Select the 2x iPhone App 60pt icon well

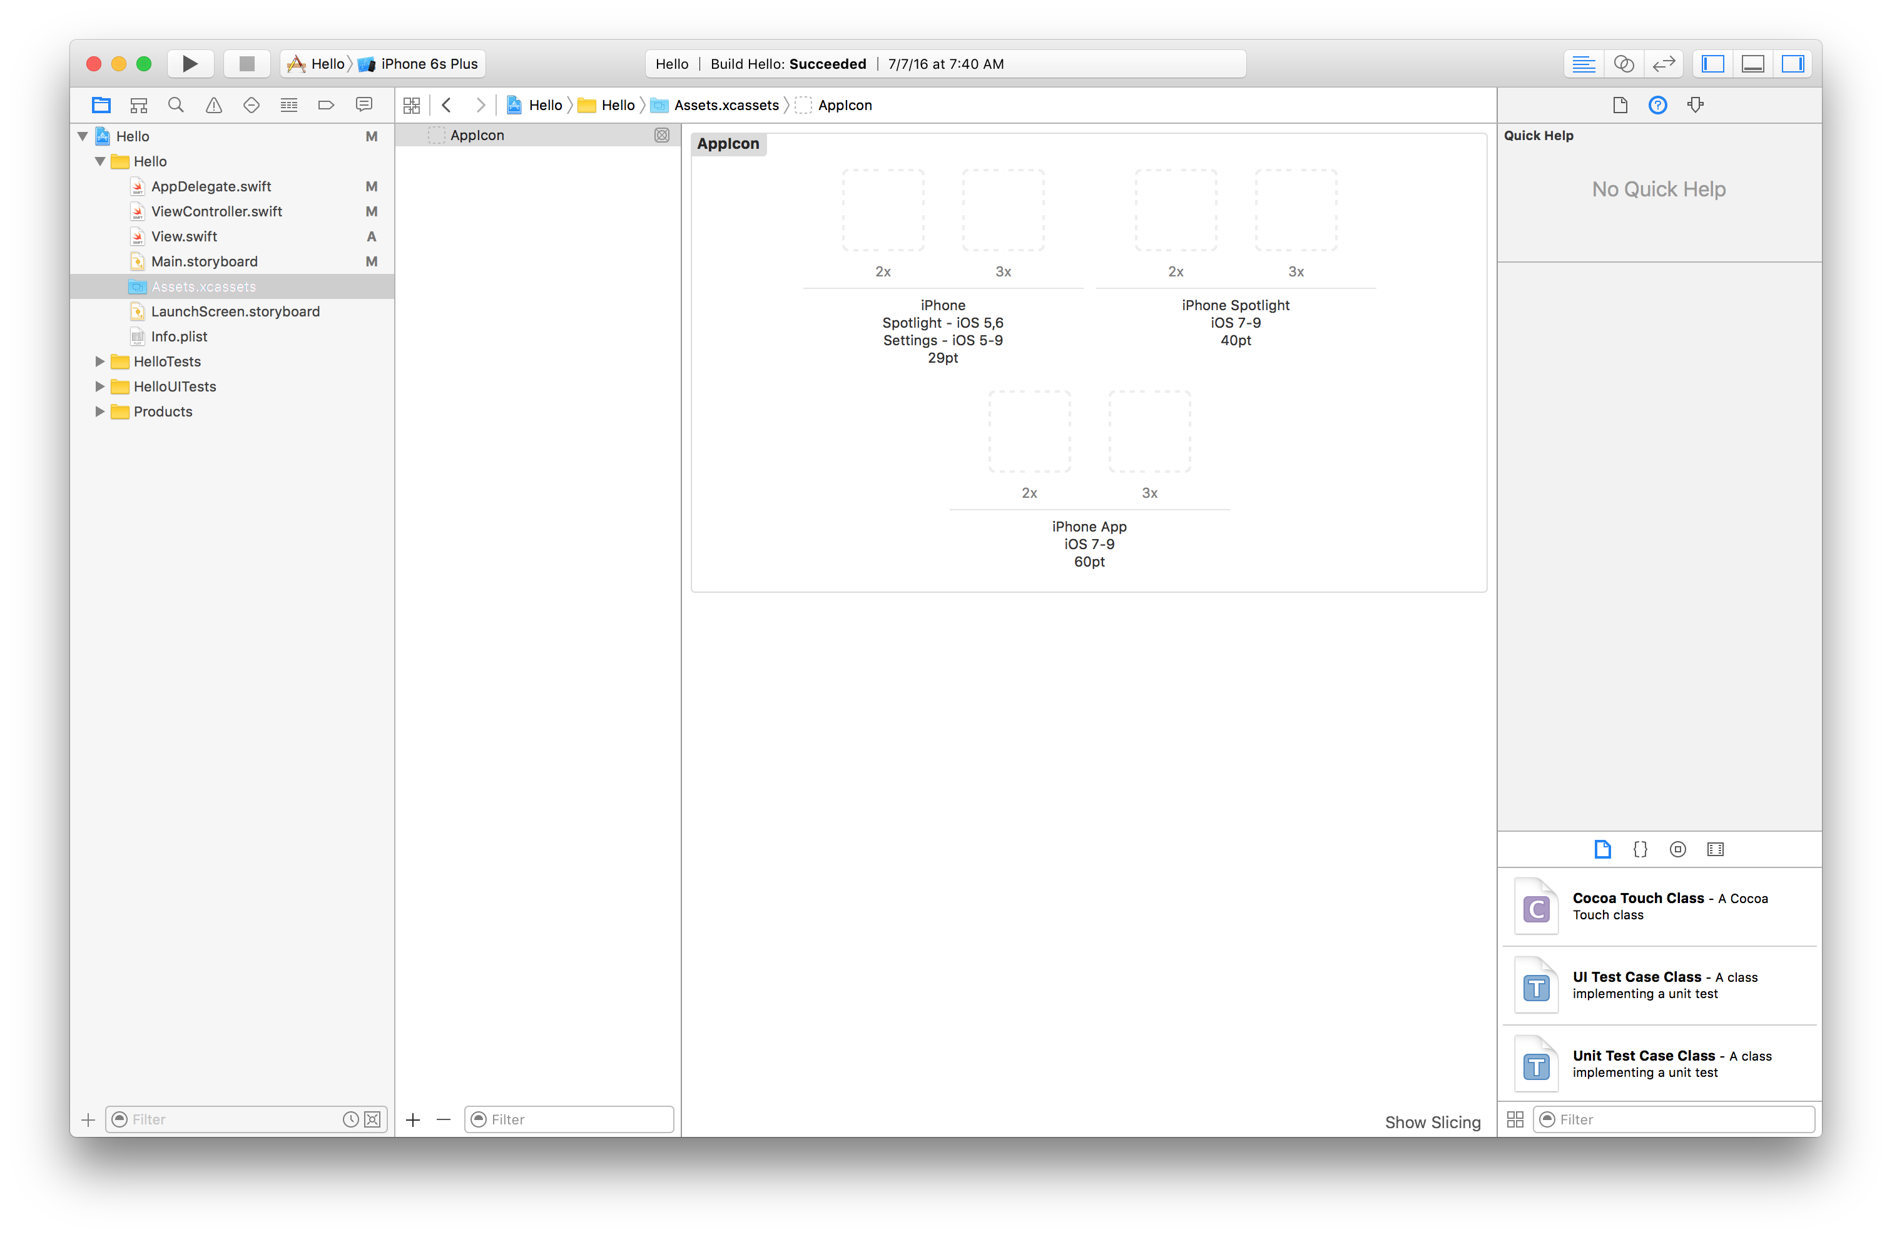click(1029, 432)
